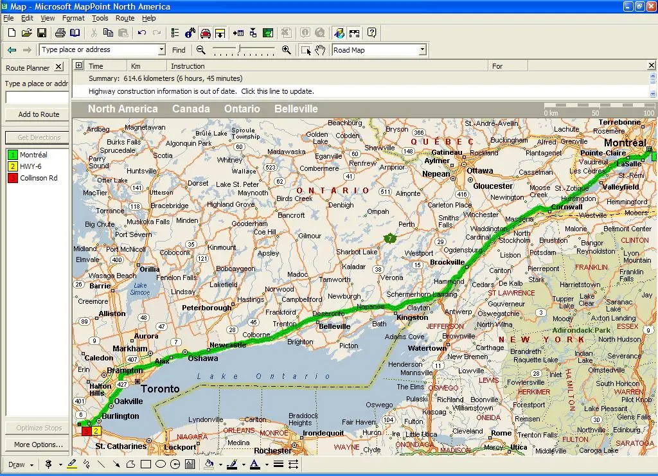Image resolution: width=658 pixels, height=476 pixels.
Task: Select the highlighter drawing tool
Action: coord(72,464)
